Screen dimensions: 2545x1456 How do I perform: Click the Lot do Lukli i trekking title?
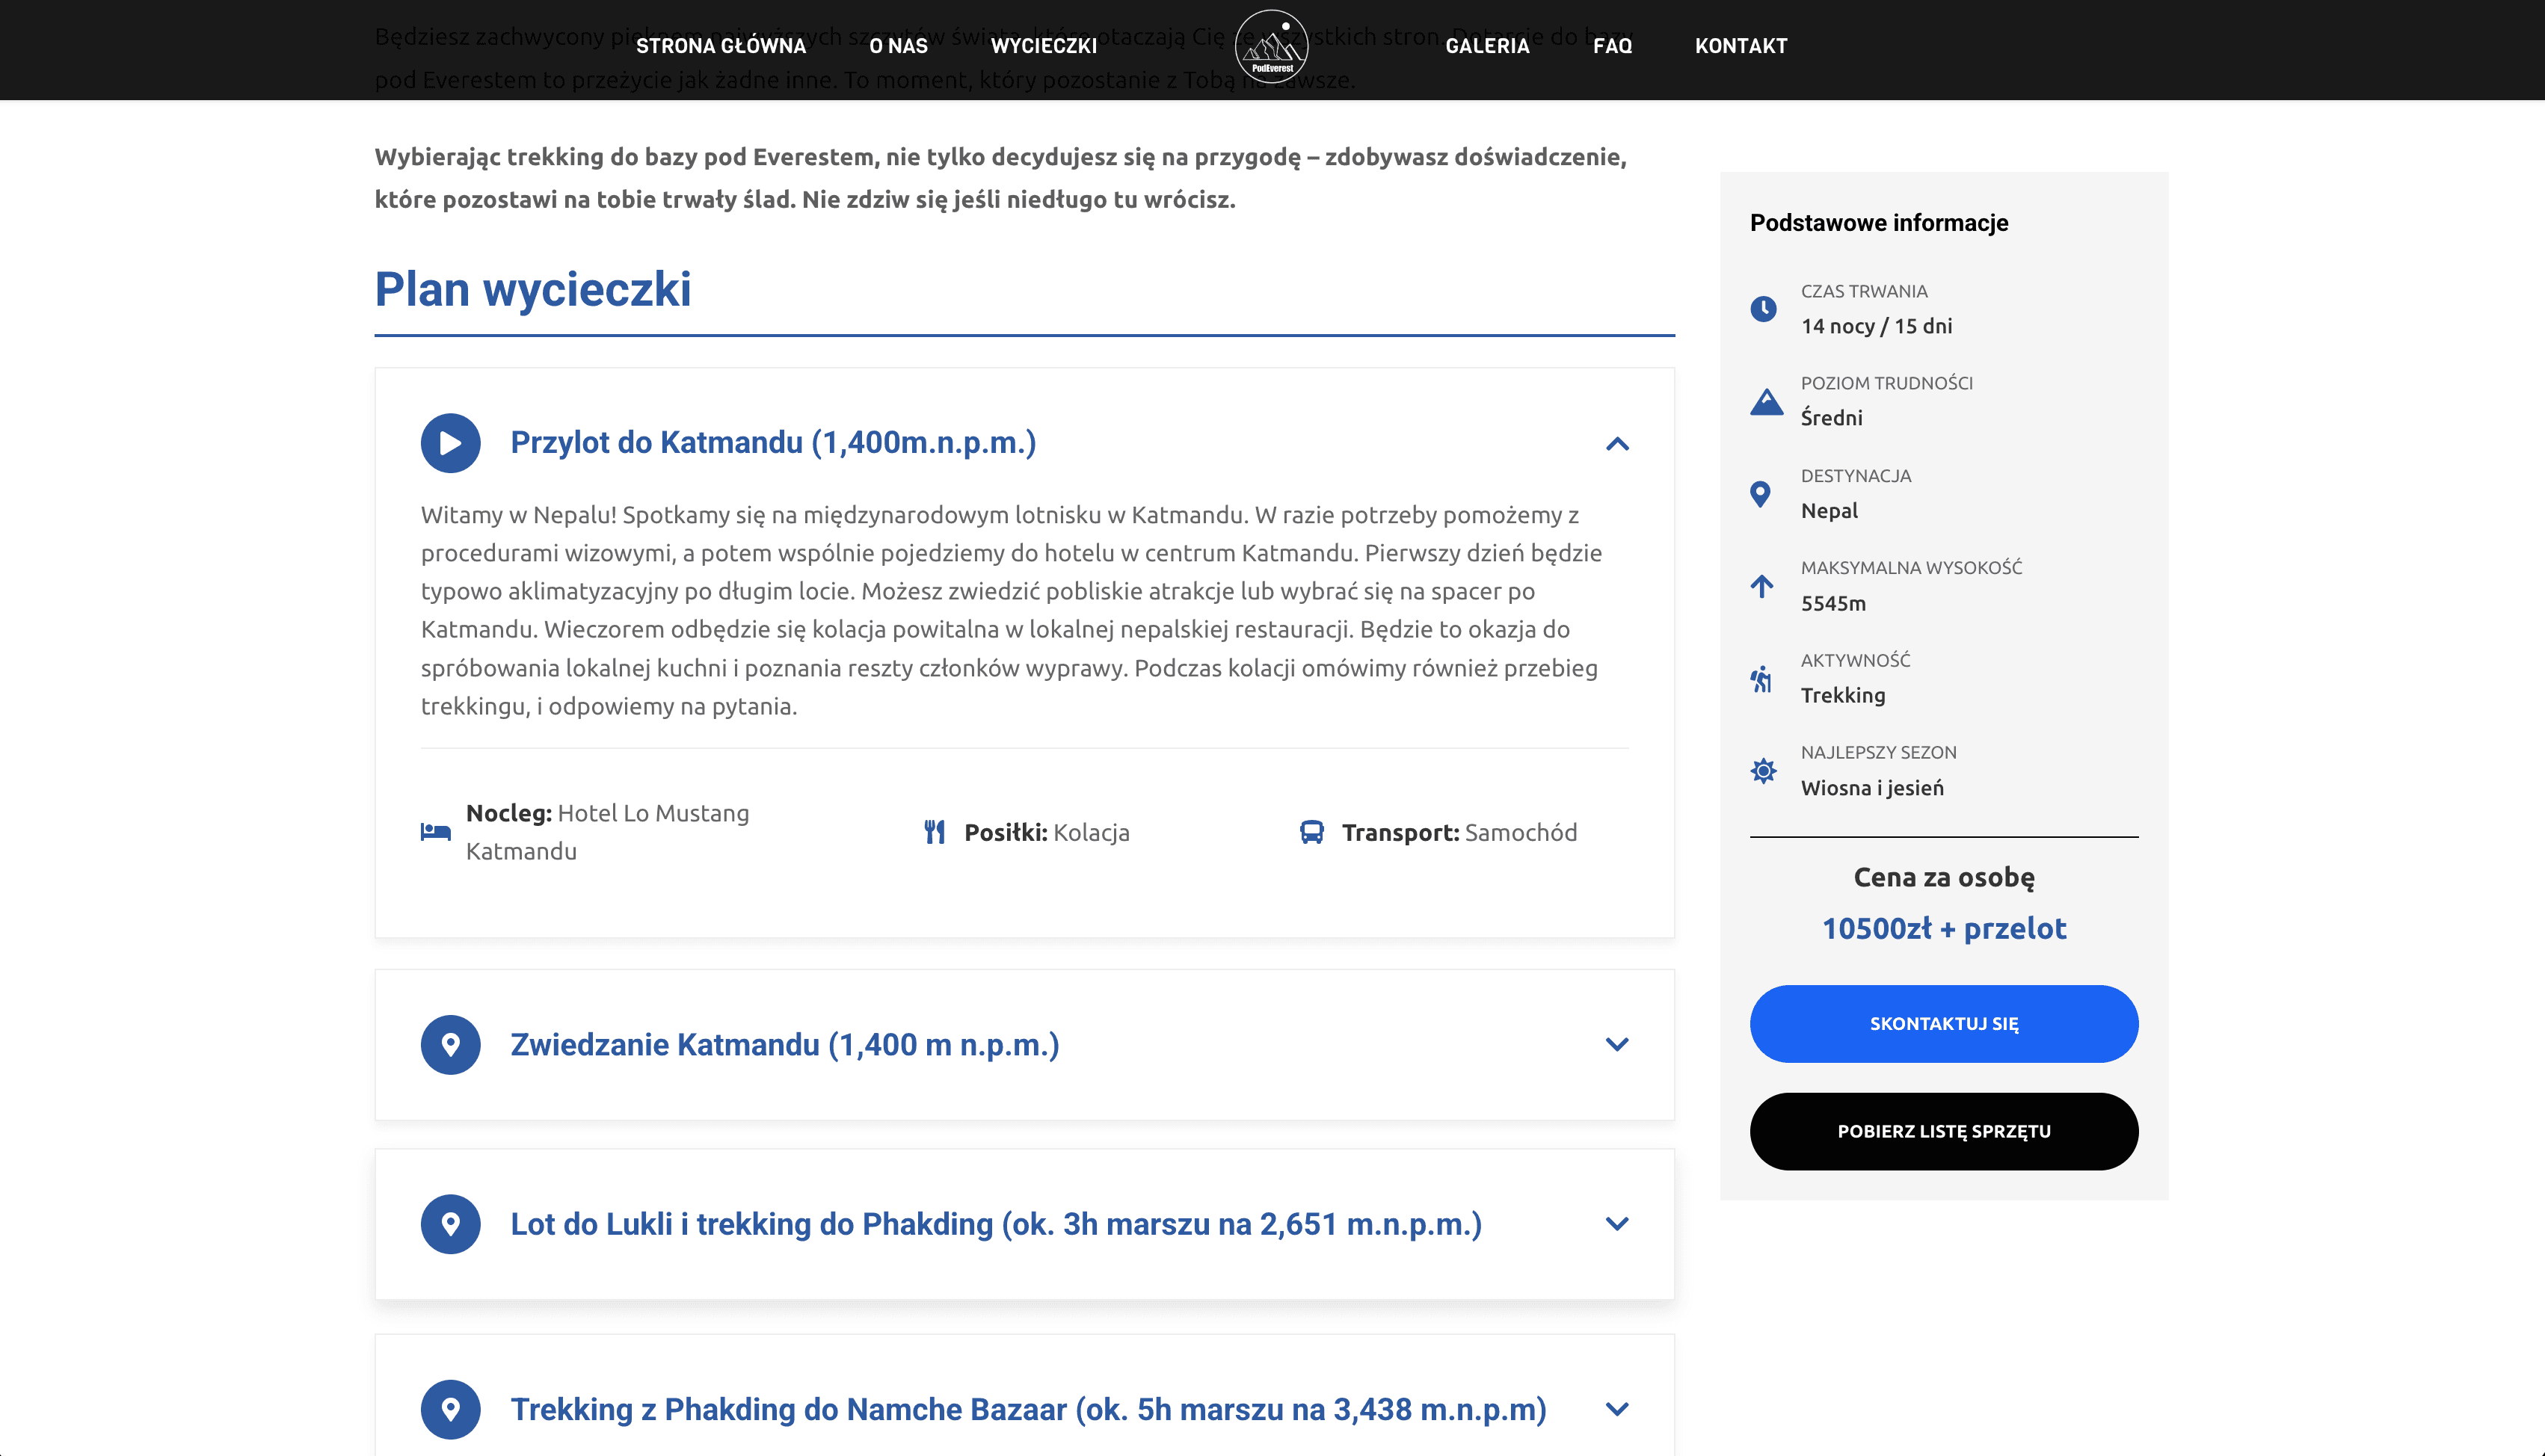click(x=996, y=1224)
